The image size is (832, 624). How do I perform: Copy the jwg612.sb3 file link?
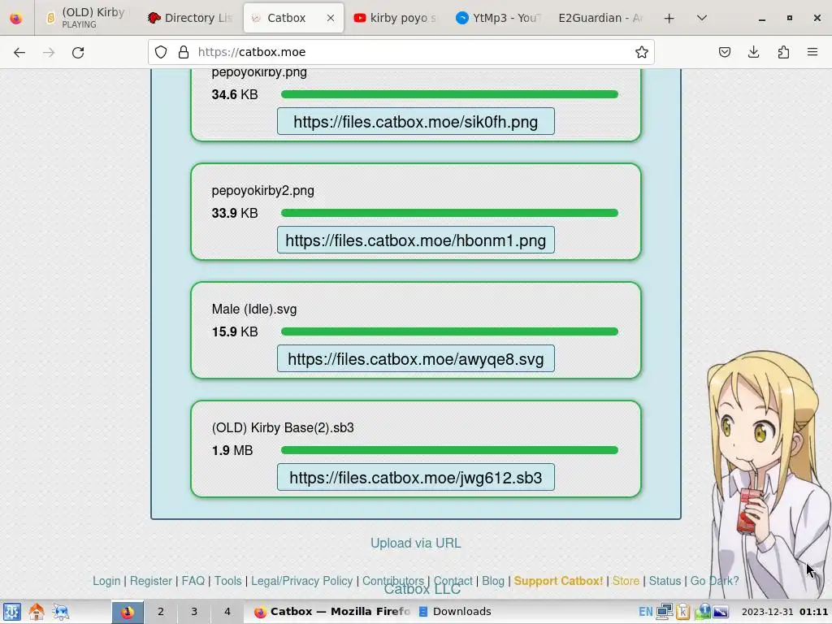coord(415,478)
